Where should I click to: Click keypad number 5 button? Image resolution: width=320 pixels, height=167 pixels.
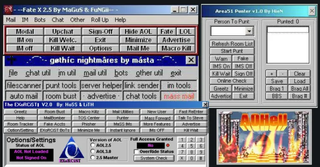click(192, 146)
